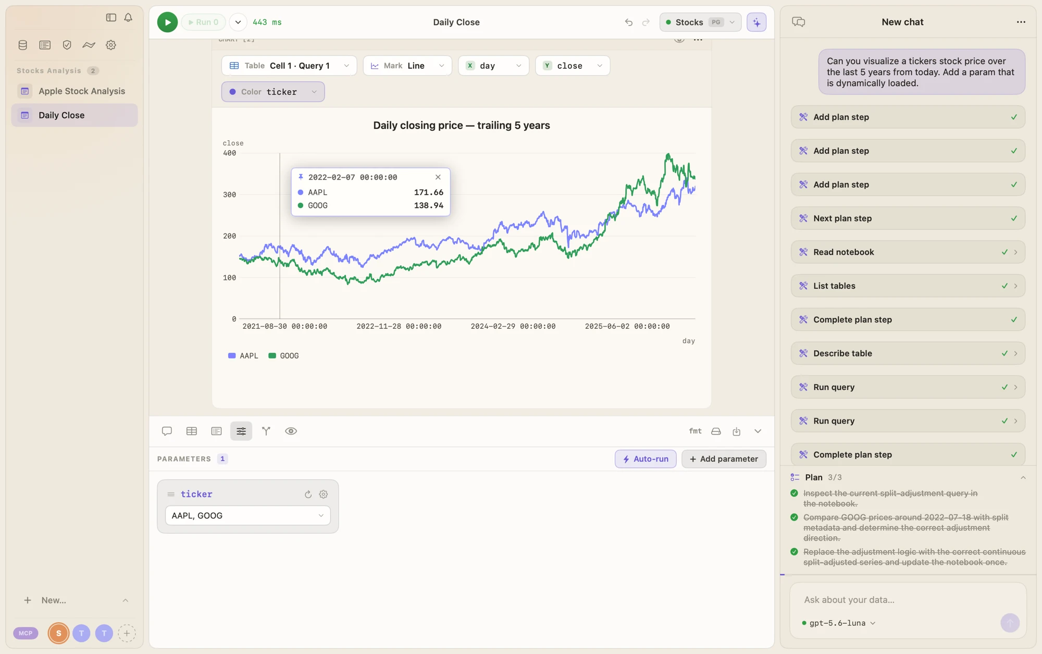Click the Run 0 button
The height and width of the screenshot is (654, 1042).
[203, 22]
